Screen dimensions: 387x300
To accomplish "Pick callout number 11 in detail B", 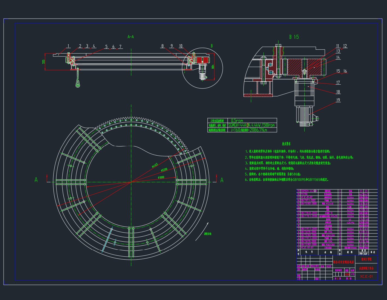I will point(338,46).
